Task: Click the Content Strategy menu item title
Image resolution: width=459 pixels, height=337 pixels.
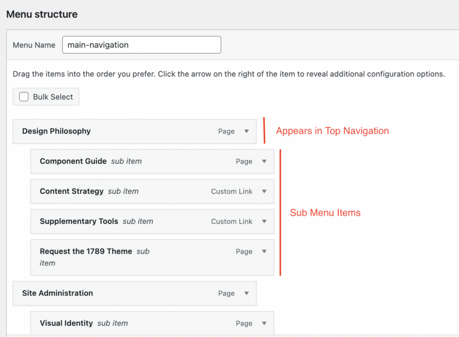Action: [72, 191]
